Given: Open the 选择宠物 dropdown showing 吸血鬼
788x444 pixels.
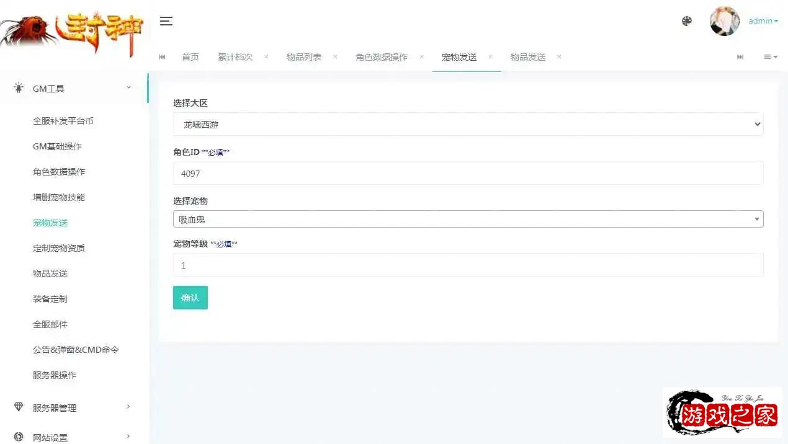Looking at the screenshot, I should (468, 219).
